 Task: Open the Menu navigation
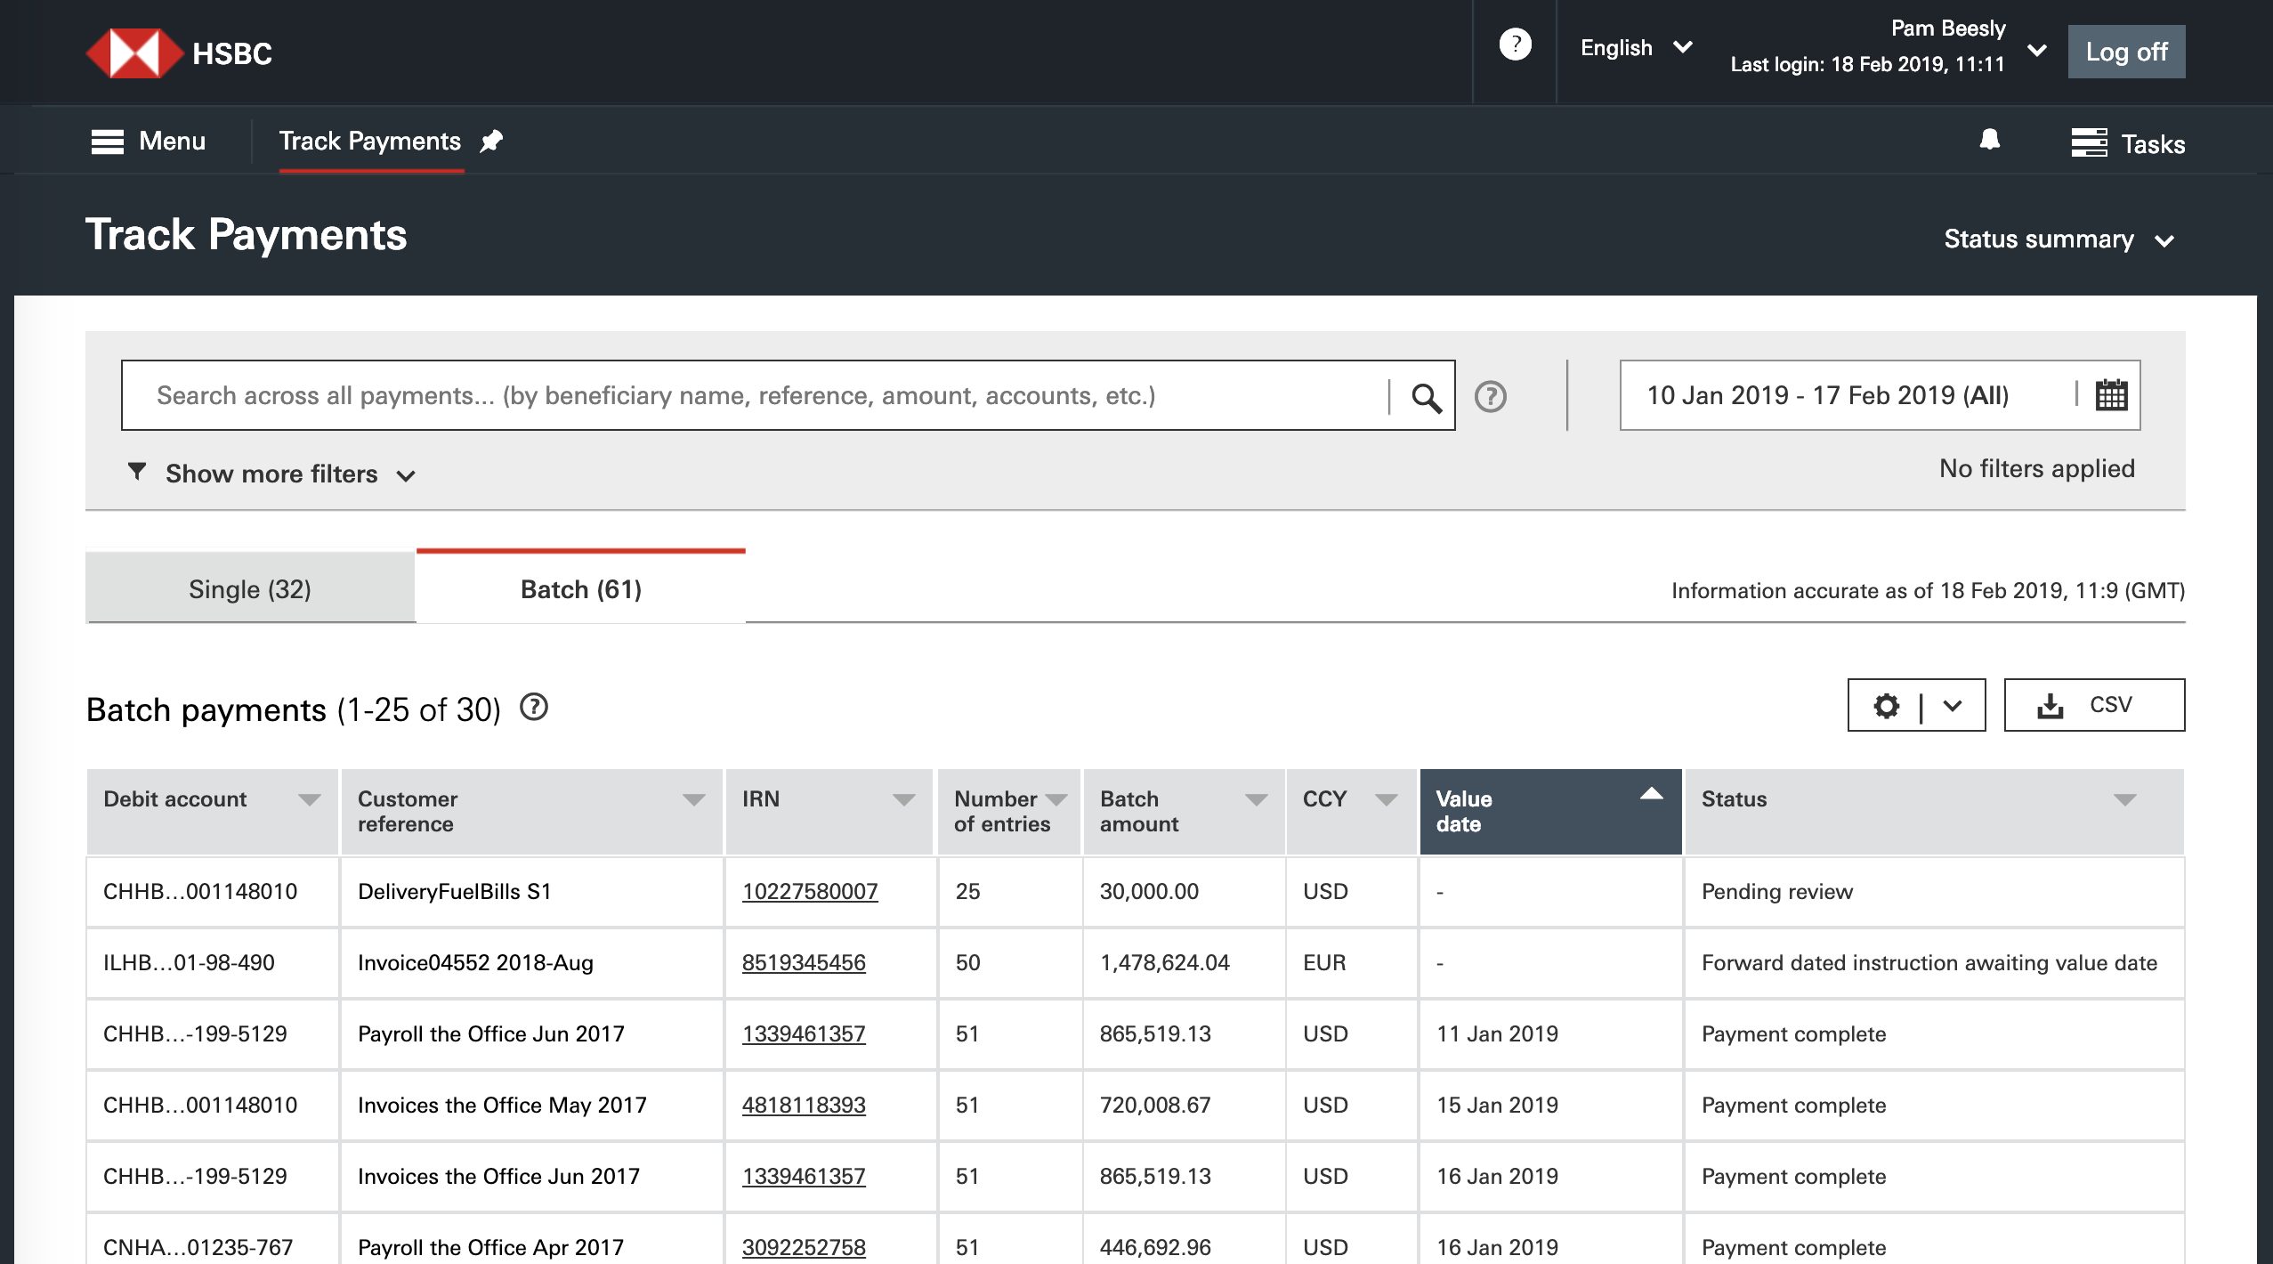coord(150,141)
